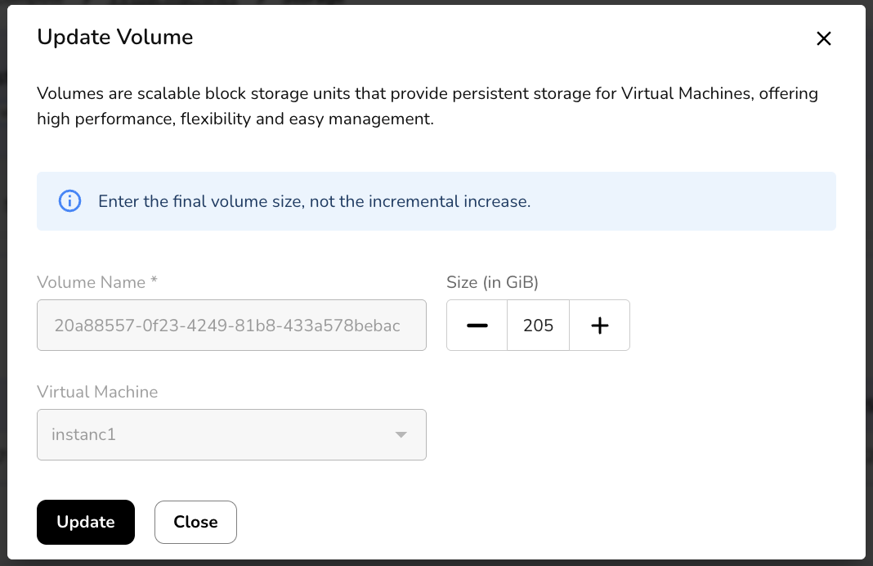This screenshot has width=873, height=566.
Task: Open the Virtual Machine dropdown
Action: [x=231, y=434]
